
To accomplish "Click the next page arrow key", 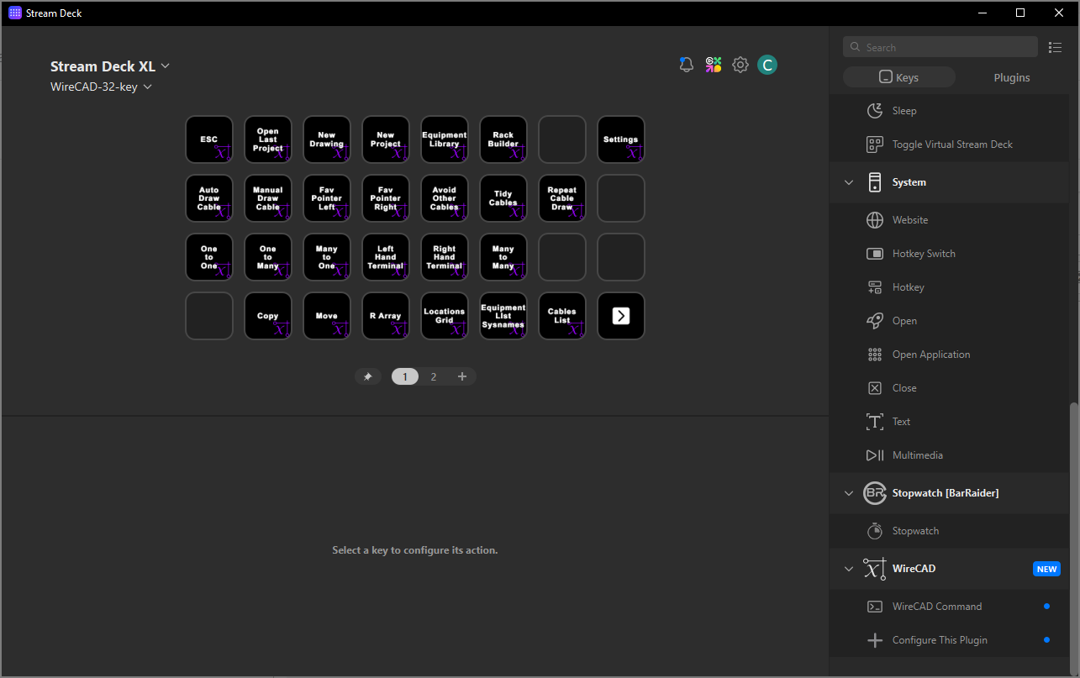I will 621,316.
